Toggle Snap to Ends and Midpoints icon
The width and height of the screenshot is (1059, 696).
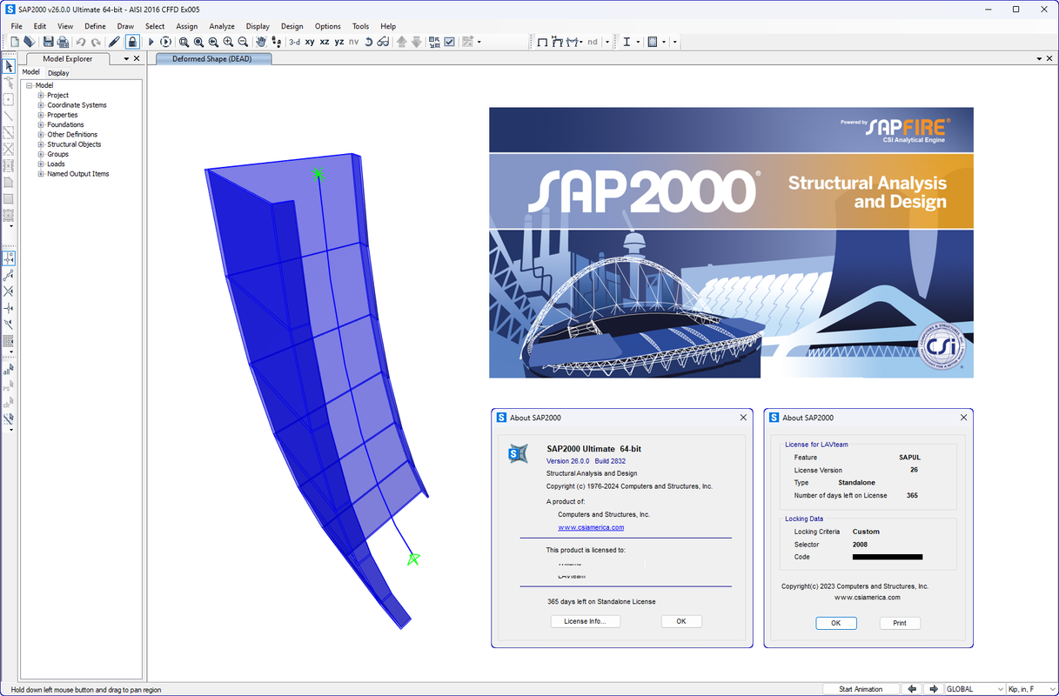[9, 275]
